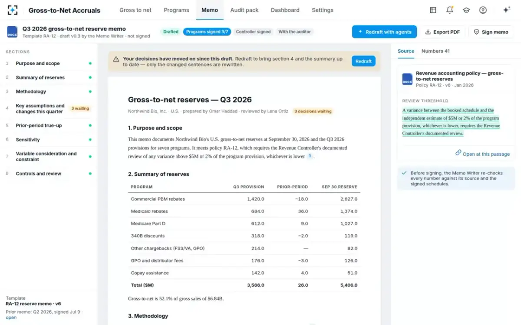Click Redraft with agents button
The height and width of the screenshot is (325, 521).
point(384,32)
